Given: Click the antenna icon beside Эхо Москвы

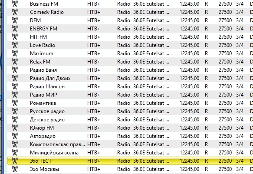Looking at the screenshot, I should coord(15,169).
